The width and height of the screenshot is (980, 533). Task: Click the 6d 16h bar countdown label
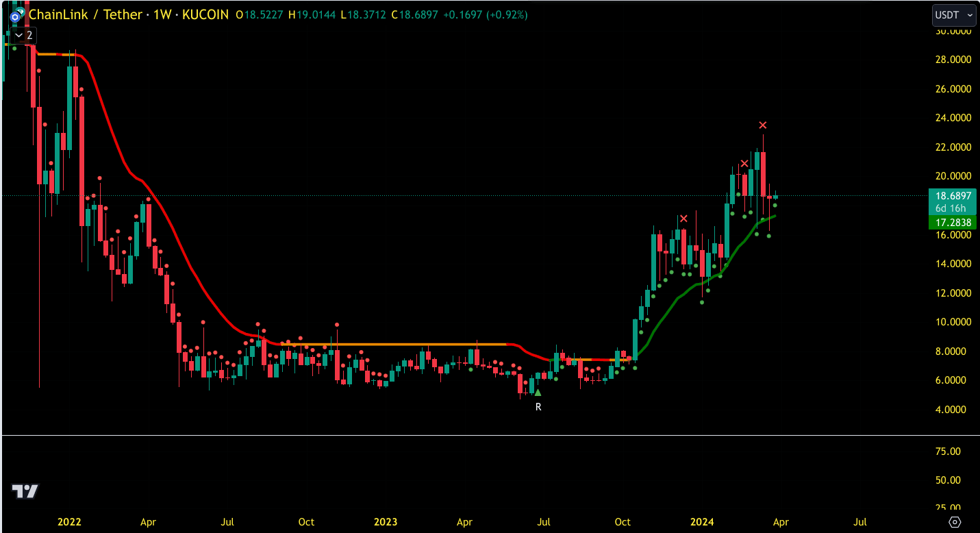[951, 208]
